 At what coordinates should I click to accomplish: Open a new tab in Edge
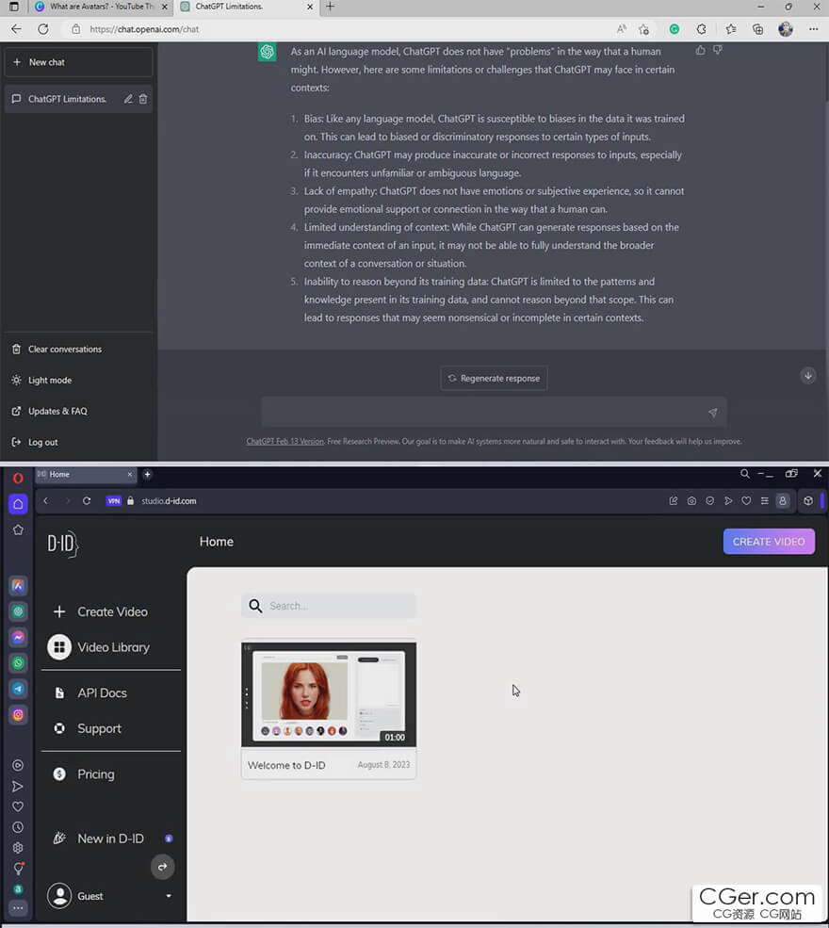[330, 7]
